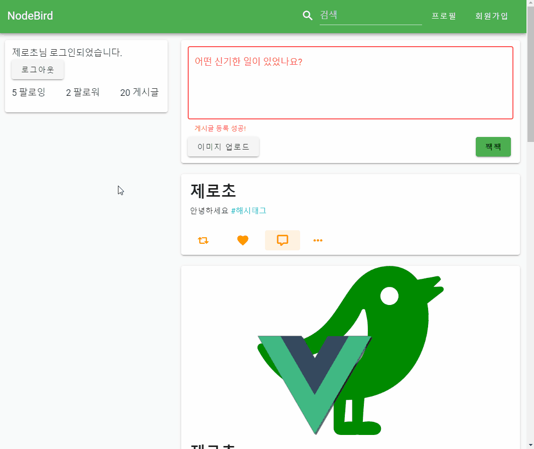Like the post with the heart icon

[x=243, y=240]
